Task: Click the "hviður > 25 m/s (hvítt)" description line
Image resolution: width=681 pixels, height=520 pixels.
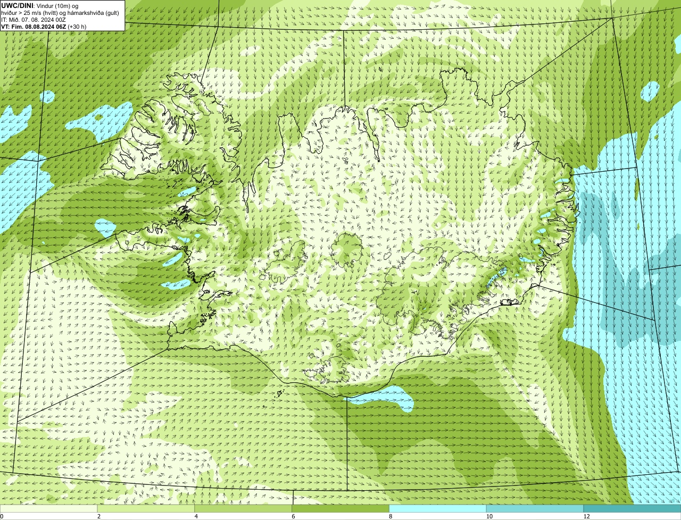Action: coord(61,12)
